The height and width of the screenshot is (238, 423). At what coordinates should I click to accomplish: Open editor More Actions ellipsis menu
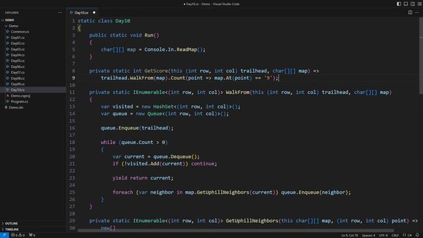417,13
